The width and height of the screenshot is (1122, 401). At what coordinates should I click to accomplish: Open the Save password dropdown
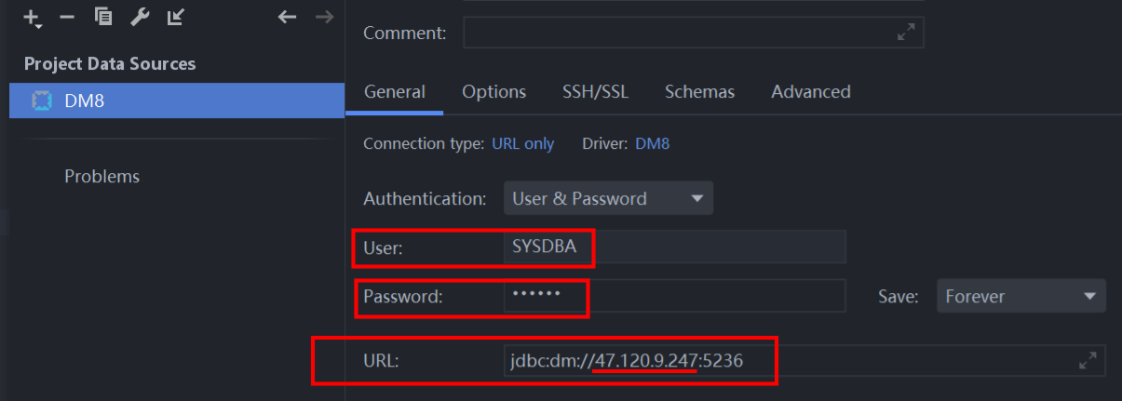click(1021, 297)
